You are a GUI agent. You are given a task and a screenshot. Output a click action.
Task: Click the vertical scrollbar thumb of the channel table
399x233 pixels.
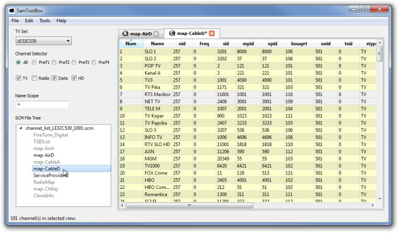380,54
